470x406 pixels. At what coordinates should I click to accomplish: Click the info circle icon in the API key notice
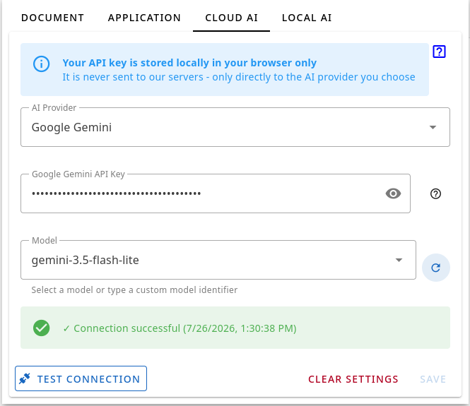42,64
